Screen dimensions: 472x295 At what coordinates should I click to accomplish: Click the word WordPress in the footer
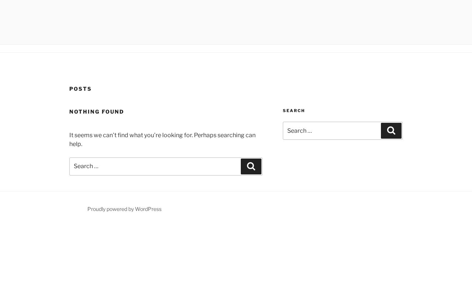click(x=148, y=209)
